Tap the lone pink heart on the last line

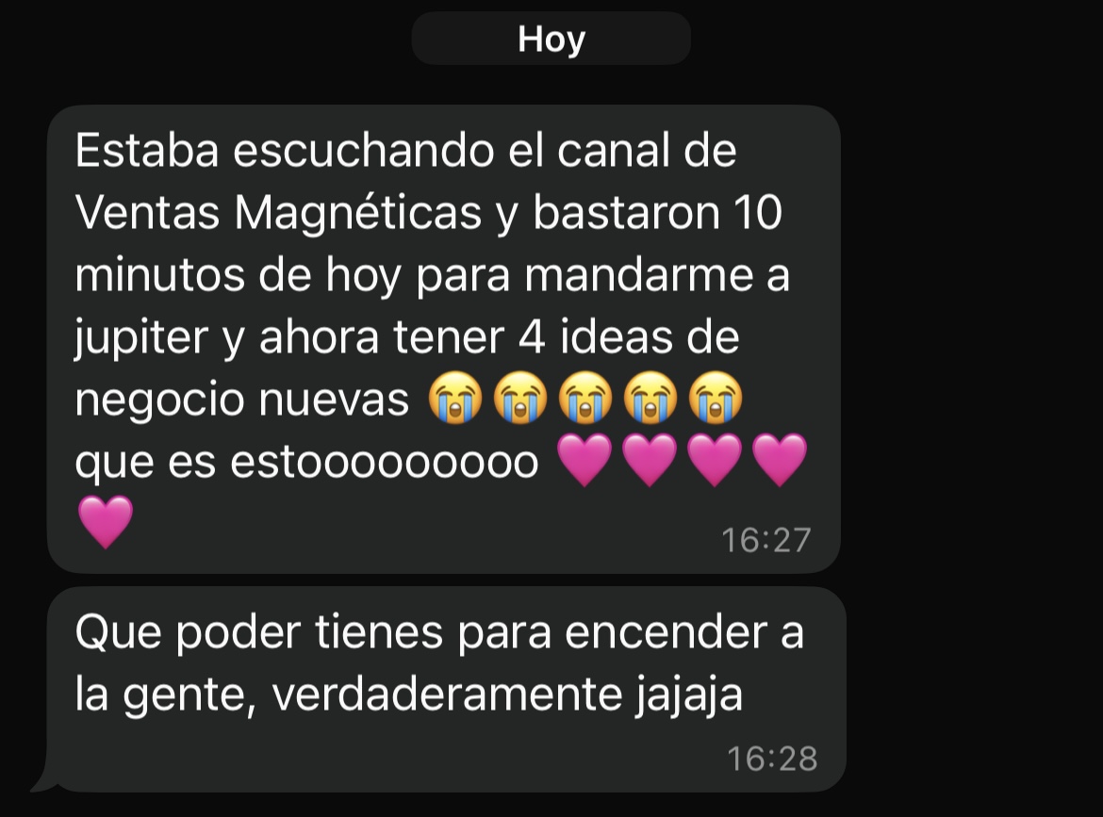click(x=106, y=522)
